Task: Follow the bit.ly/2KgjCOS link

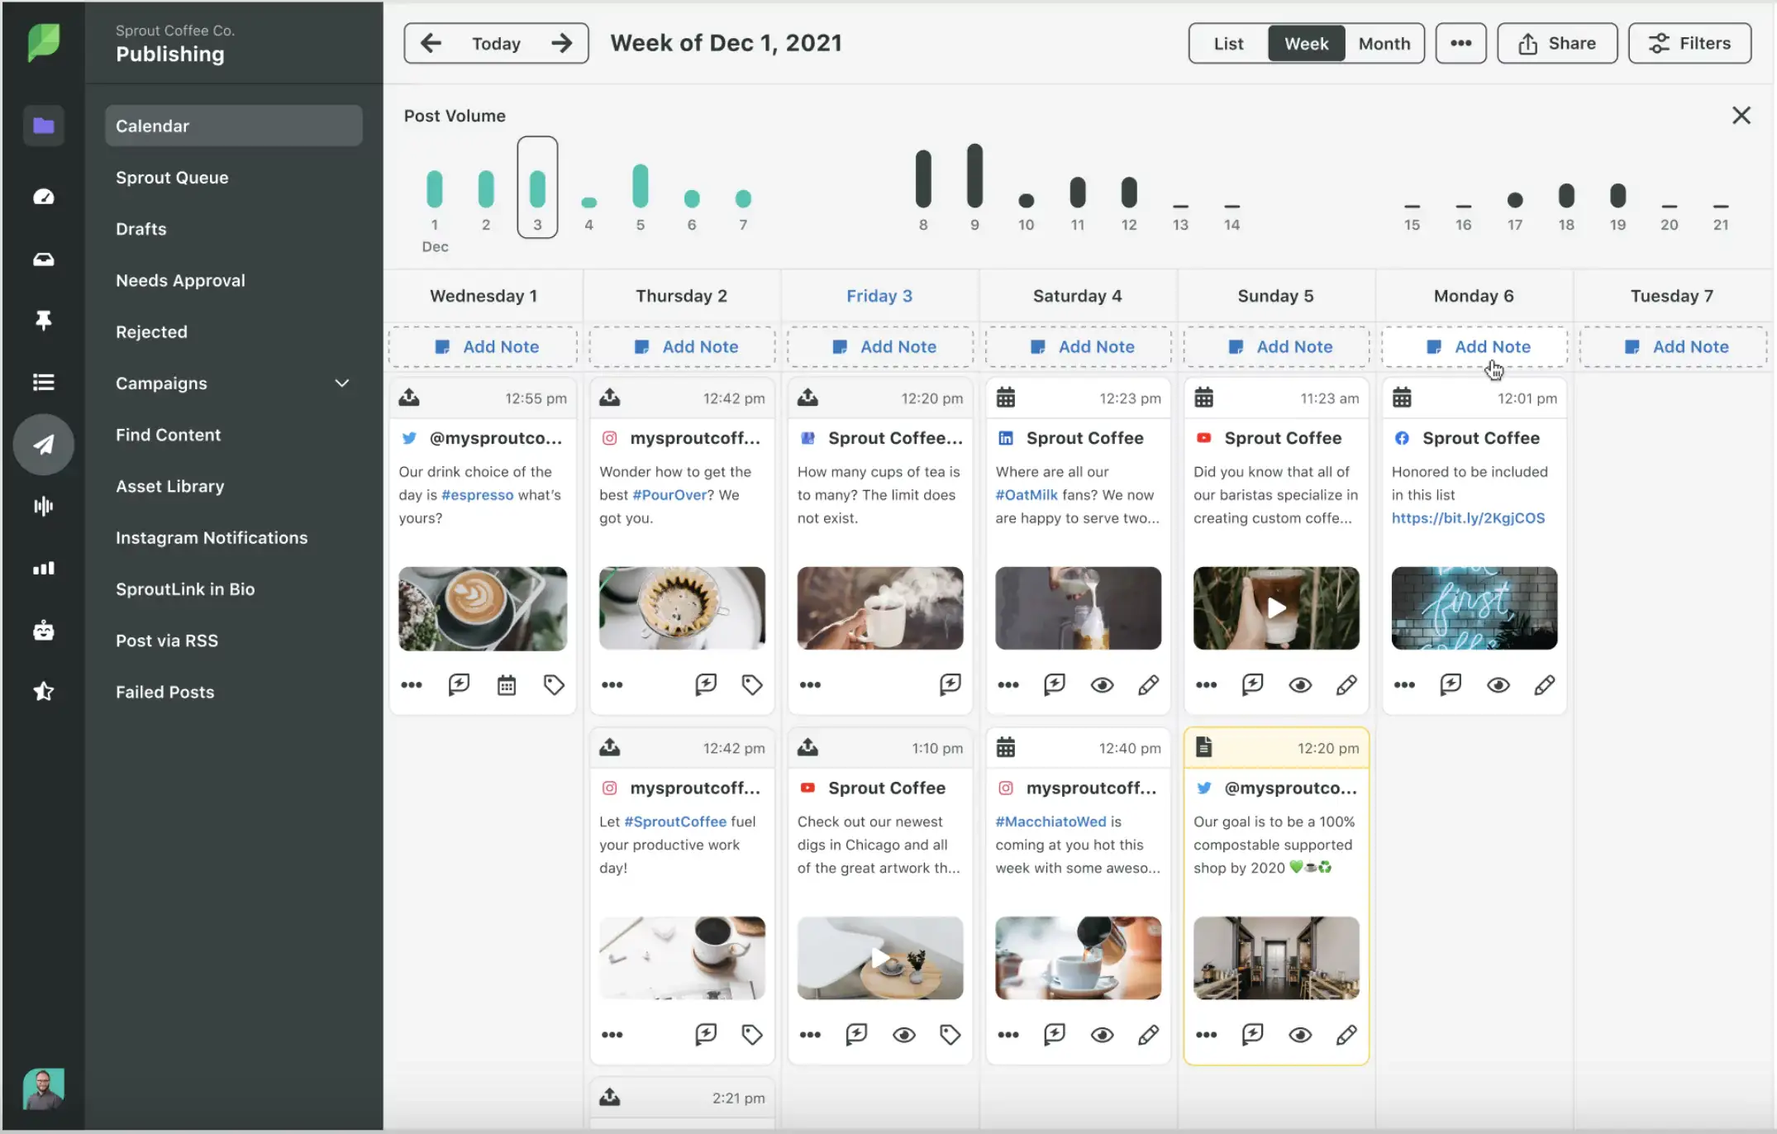Action: [x=1468, y=518]
